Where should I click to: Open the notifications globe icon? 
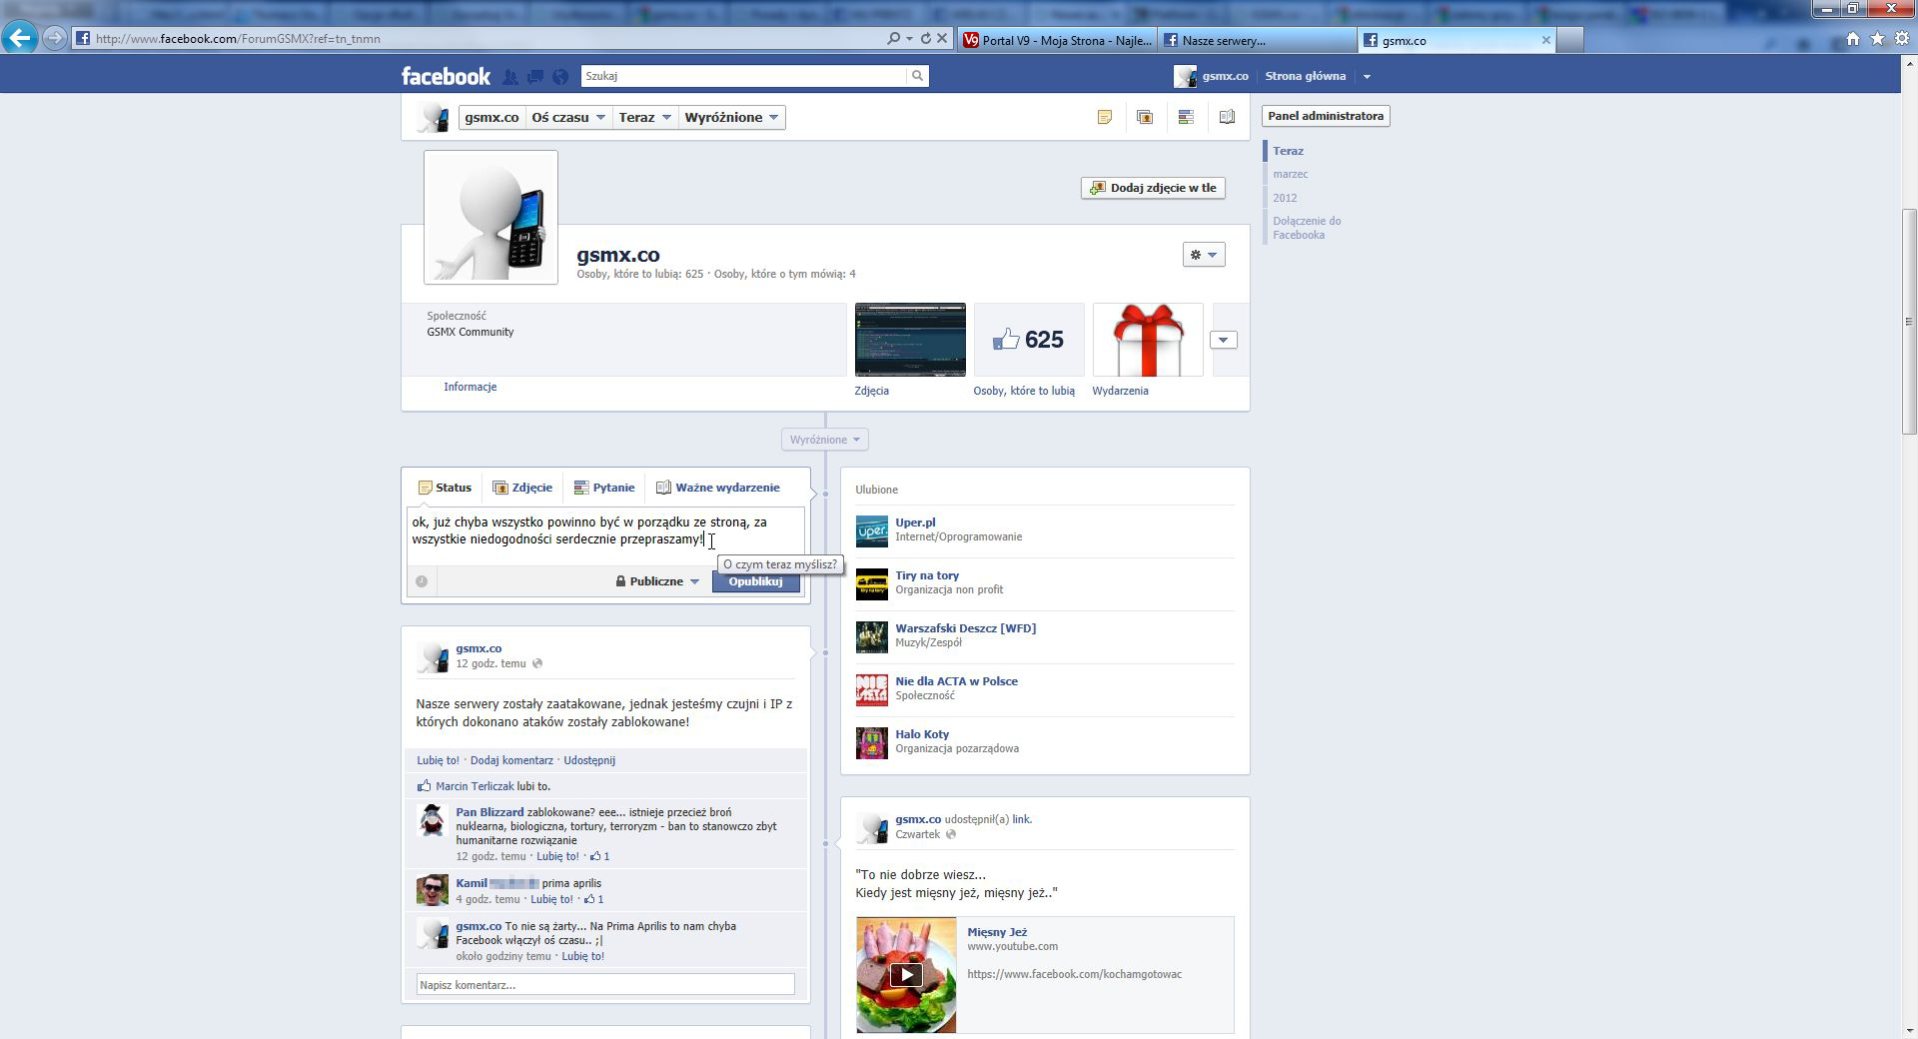point(560,77)
